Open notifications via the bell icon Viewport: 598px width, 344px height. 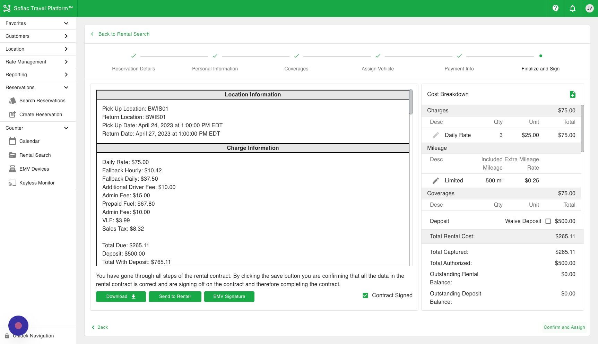point(572,8)
